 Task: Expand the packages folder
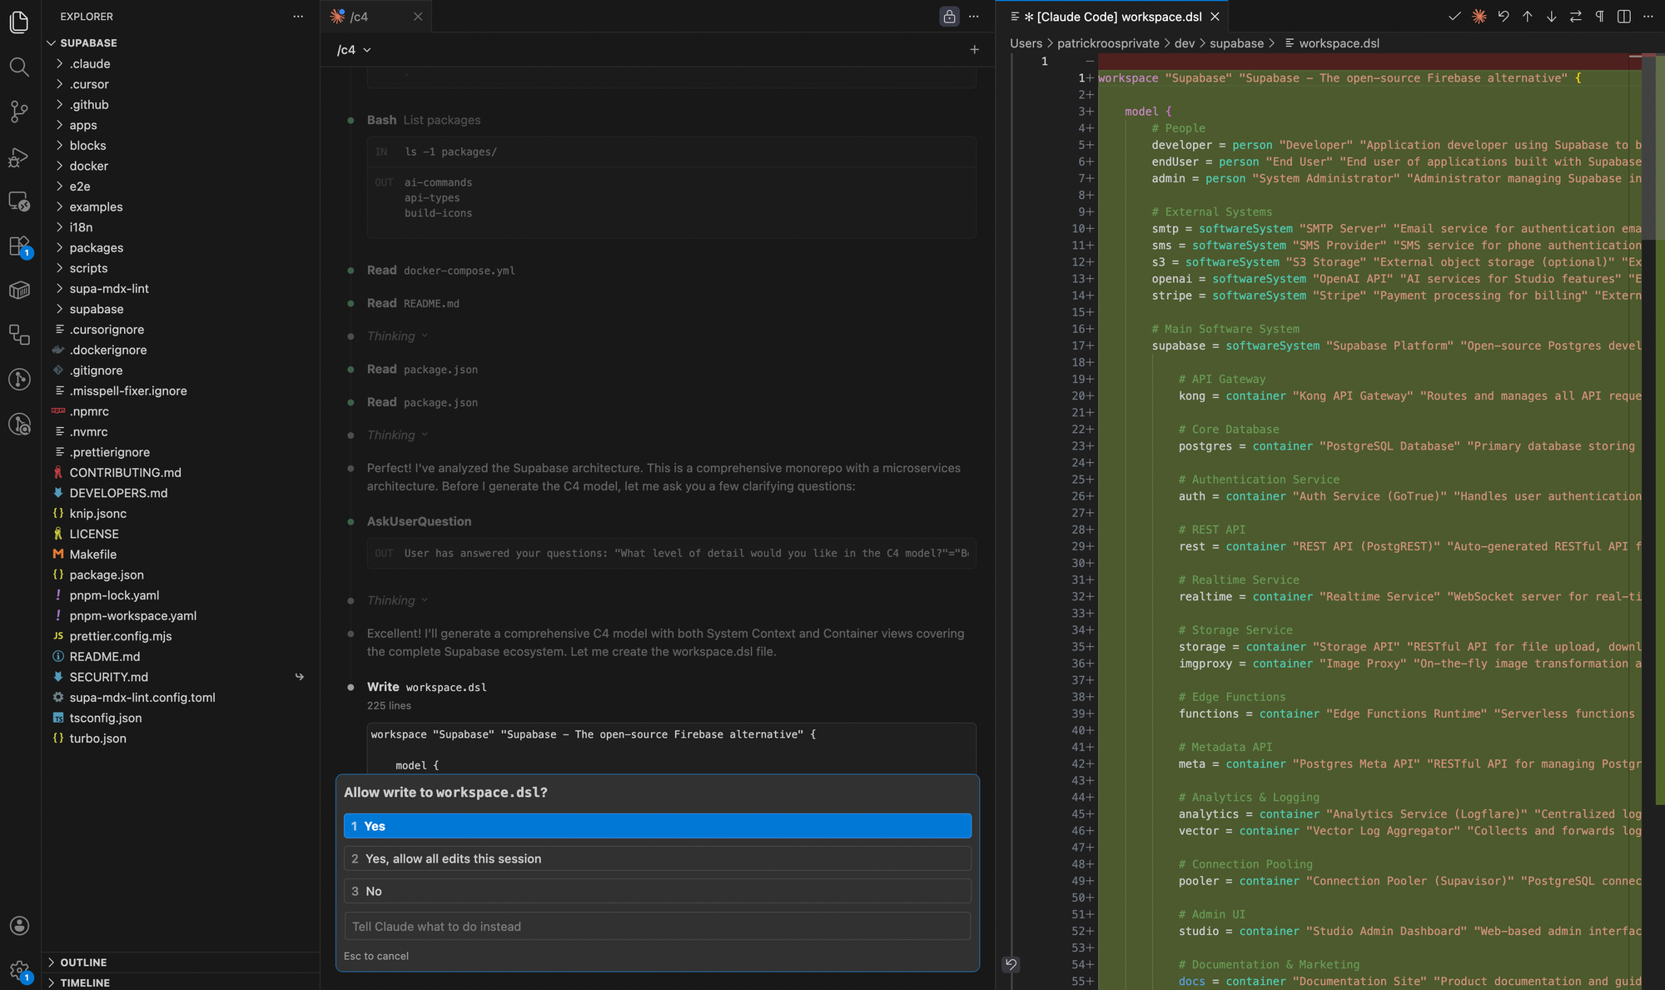[96, 247]
